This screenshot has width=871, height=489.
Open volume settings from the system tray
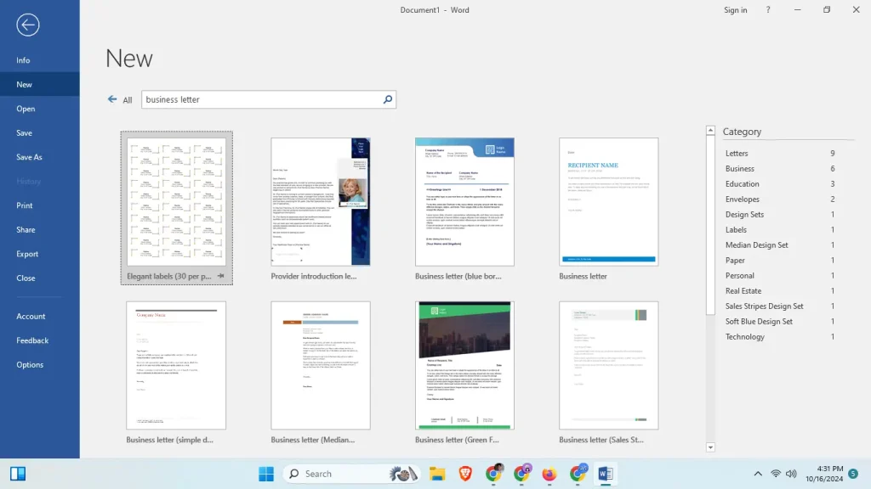[x=791, y=473]
